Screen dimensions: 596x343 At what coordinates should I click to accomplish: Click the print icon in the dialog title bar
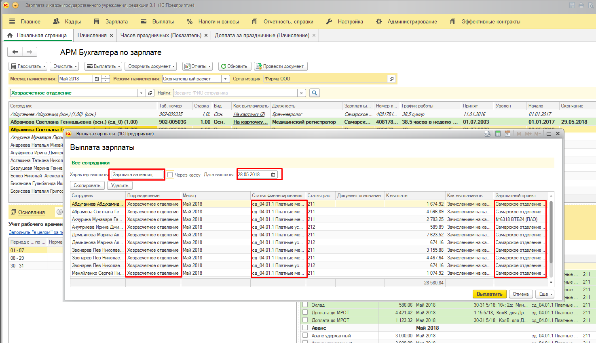pyautogui.click(x=487, y=134)
